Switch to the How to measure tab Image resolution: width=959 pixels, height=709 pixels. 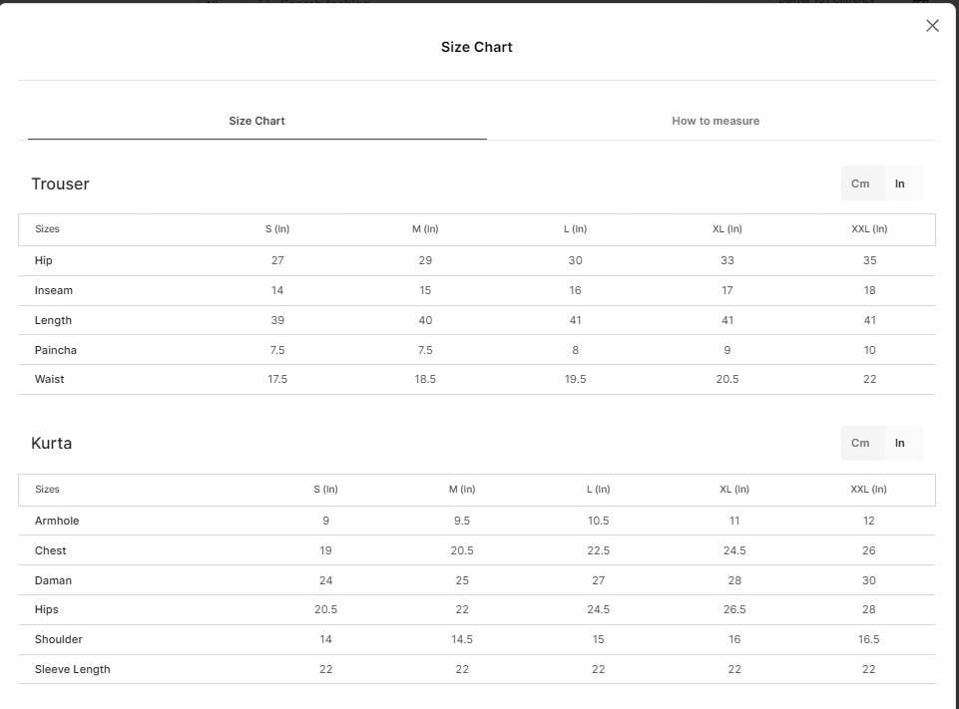[716, 121]
